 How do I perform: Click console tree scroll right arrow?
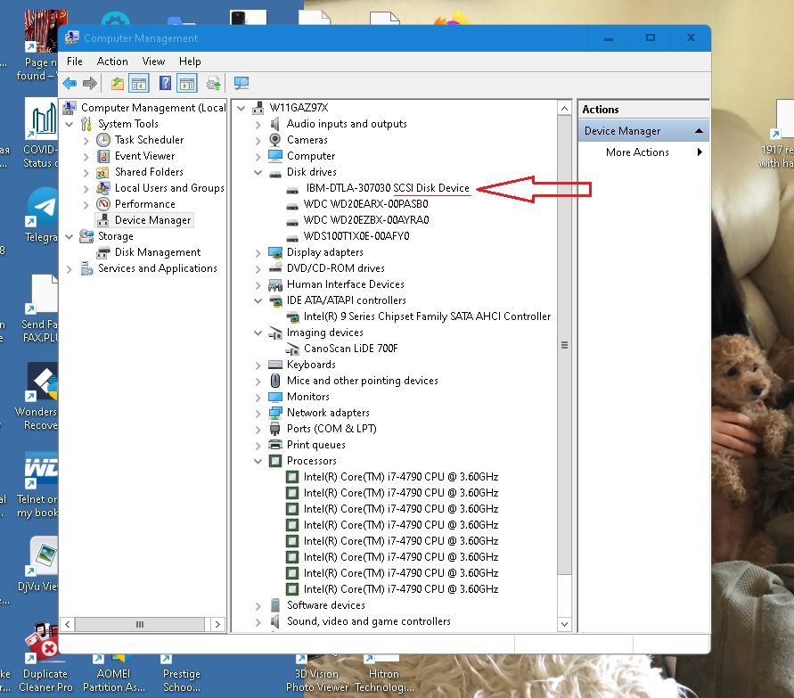pyautogui.click(x=217, y=625)
